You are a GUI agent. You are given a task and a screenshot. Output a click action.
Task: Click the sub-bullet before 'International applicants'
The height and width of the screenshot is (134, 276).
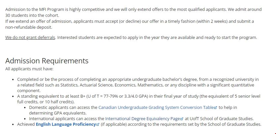coord(25,119)
